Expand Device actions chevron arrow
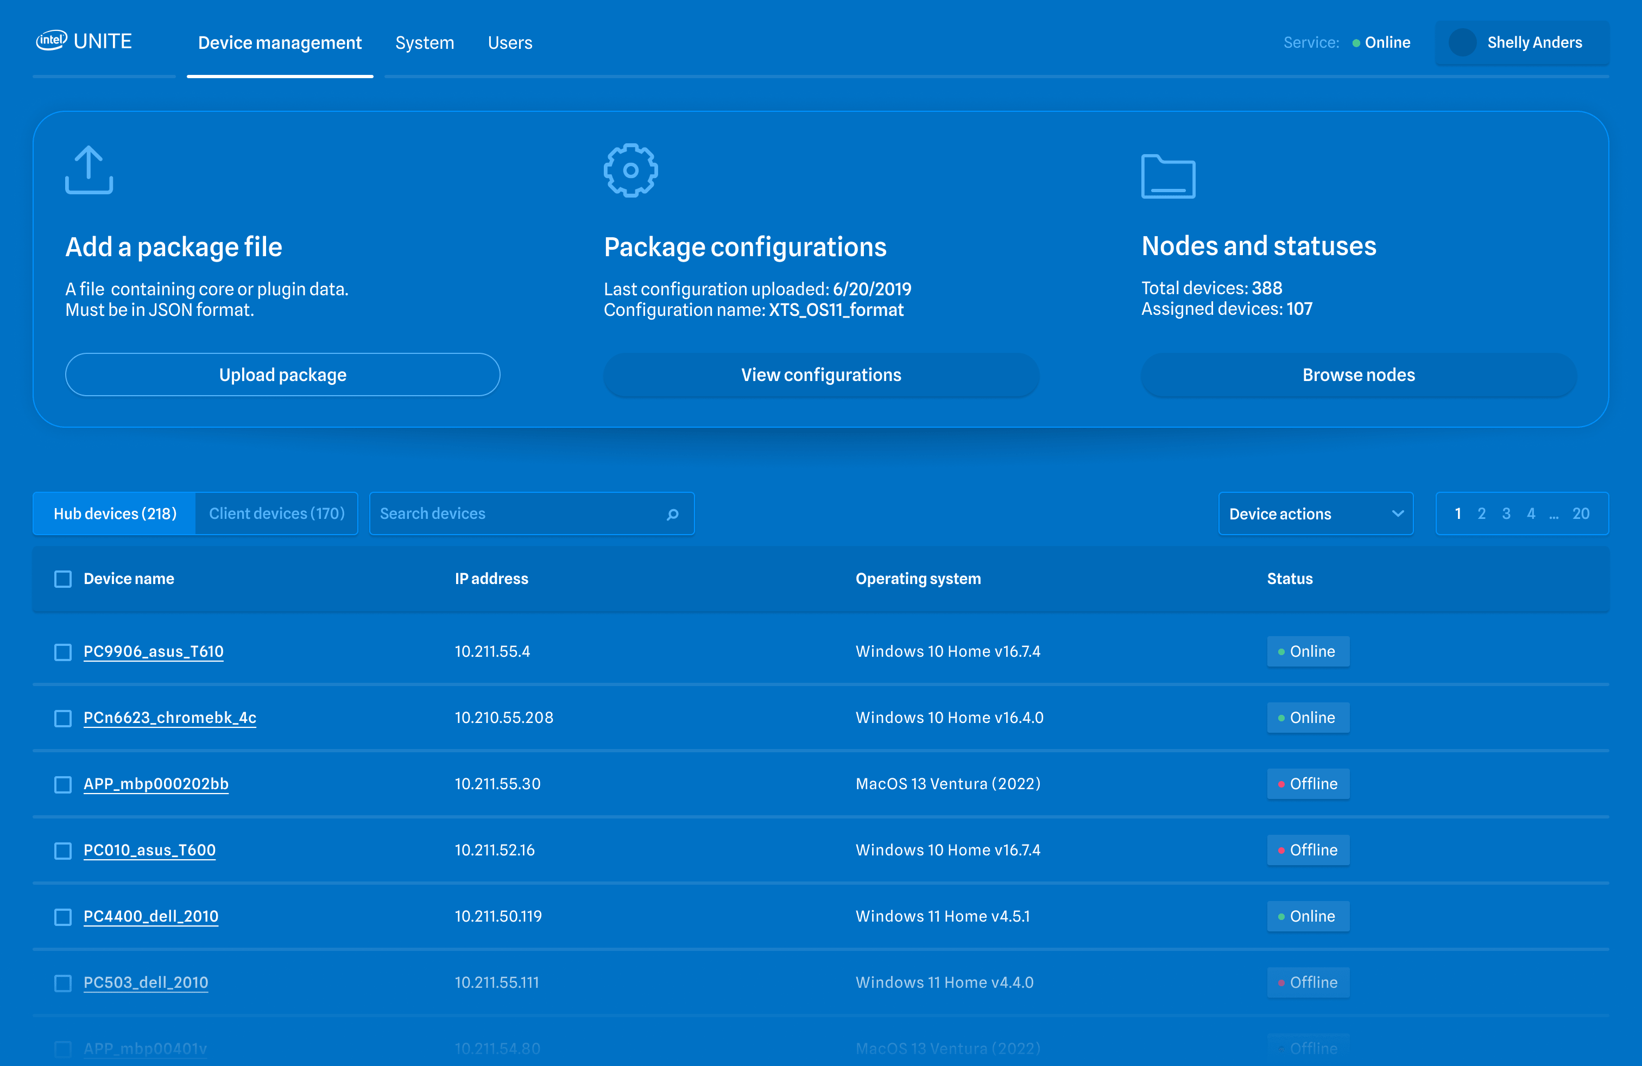Screen dimensions: 1642x1066 click(x=1397, y=513)
